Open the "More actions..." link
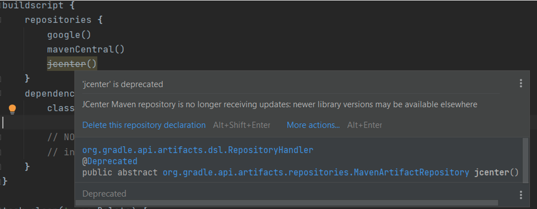This screenshot has height=209, width=537. click(313, 125)
